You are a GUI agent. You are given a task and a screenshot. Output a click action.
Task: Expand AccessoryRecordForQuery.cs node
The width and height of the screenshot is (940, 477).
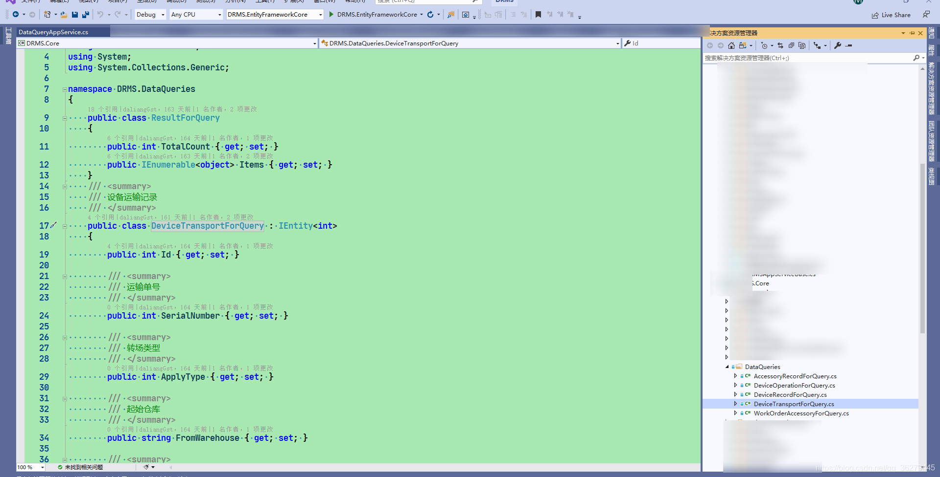(735, 376)
